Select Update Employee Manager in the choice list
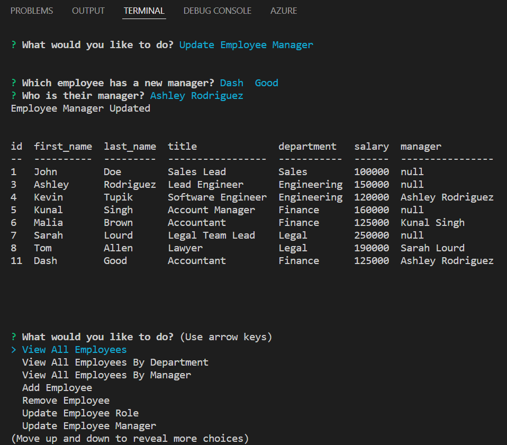This screenshot has width=507, height=445. point(89,426)
